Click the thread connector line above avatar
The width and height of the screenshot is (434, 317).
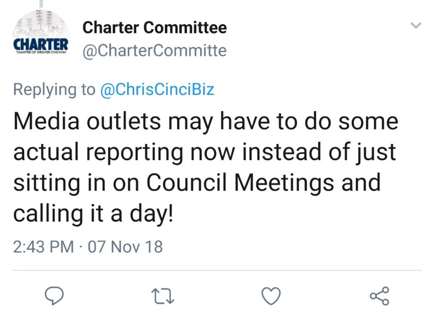point(41,3)
